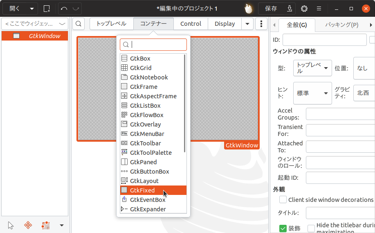Focus the container search field
The width and height of the screenshot is (375, 233).
coord(153,45)
